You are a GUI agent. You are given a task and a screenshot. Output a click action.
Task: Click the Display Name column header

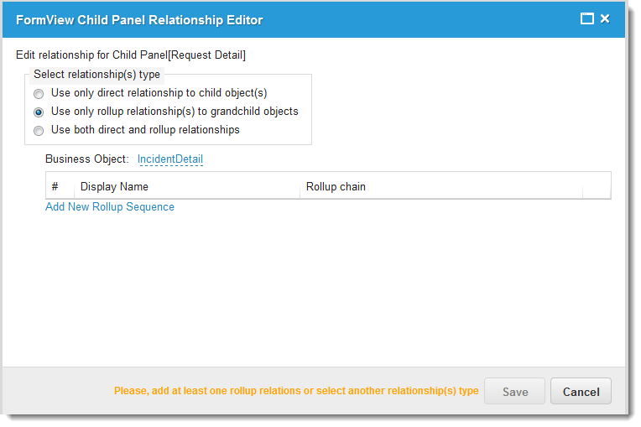114,186
